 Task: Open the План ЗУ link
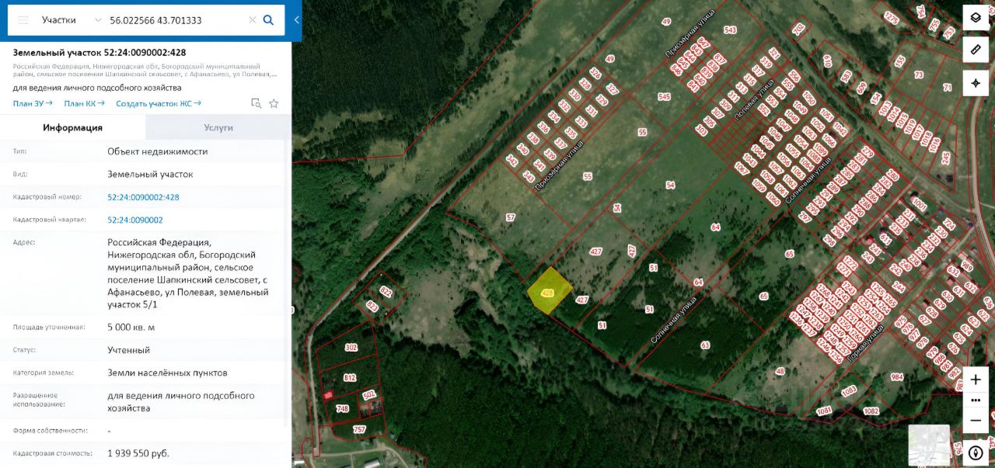[33, 103]
